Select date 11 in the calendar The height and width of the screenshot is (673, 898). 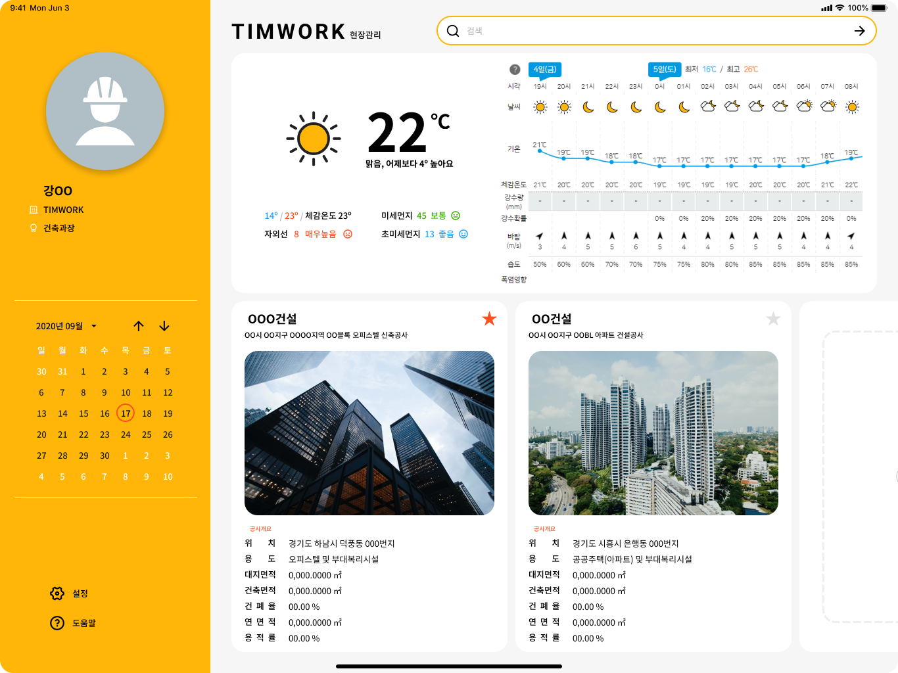147,392
